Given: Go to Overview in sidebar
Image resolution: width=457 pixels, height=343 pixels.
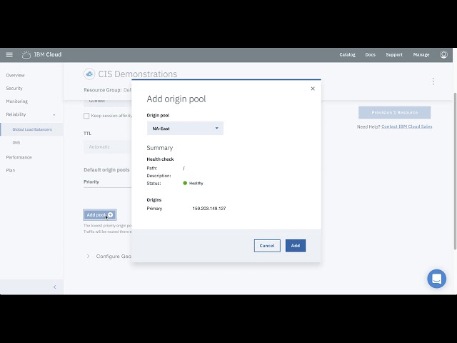Looking at the screenshot, I should (16, 75).
